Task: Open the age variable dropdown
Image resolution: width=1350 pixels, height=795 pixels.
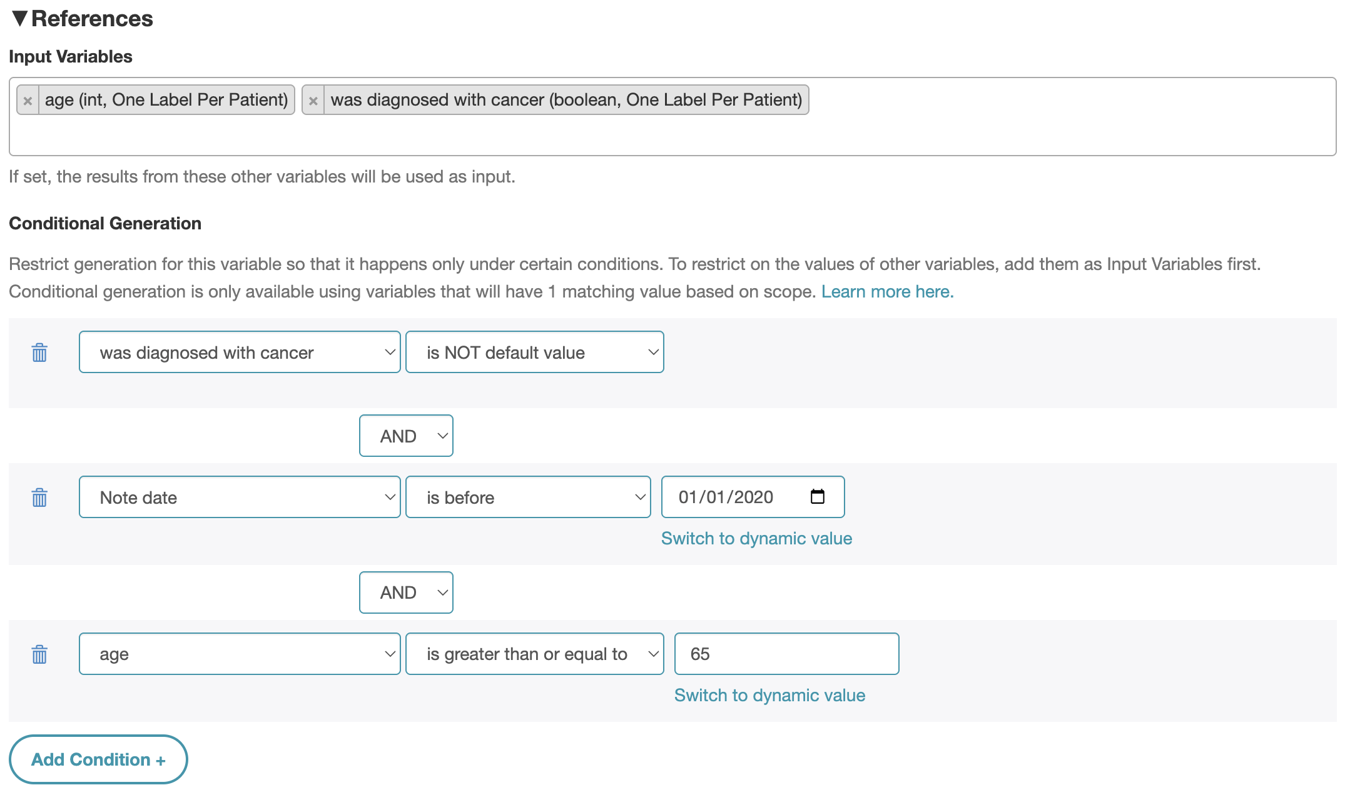Action: point(240,654)
